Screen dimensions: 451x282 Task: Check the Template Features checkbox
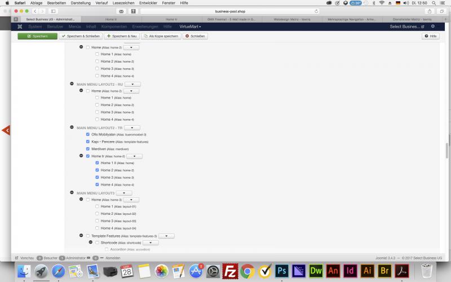[88, 236]
